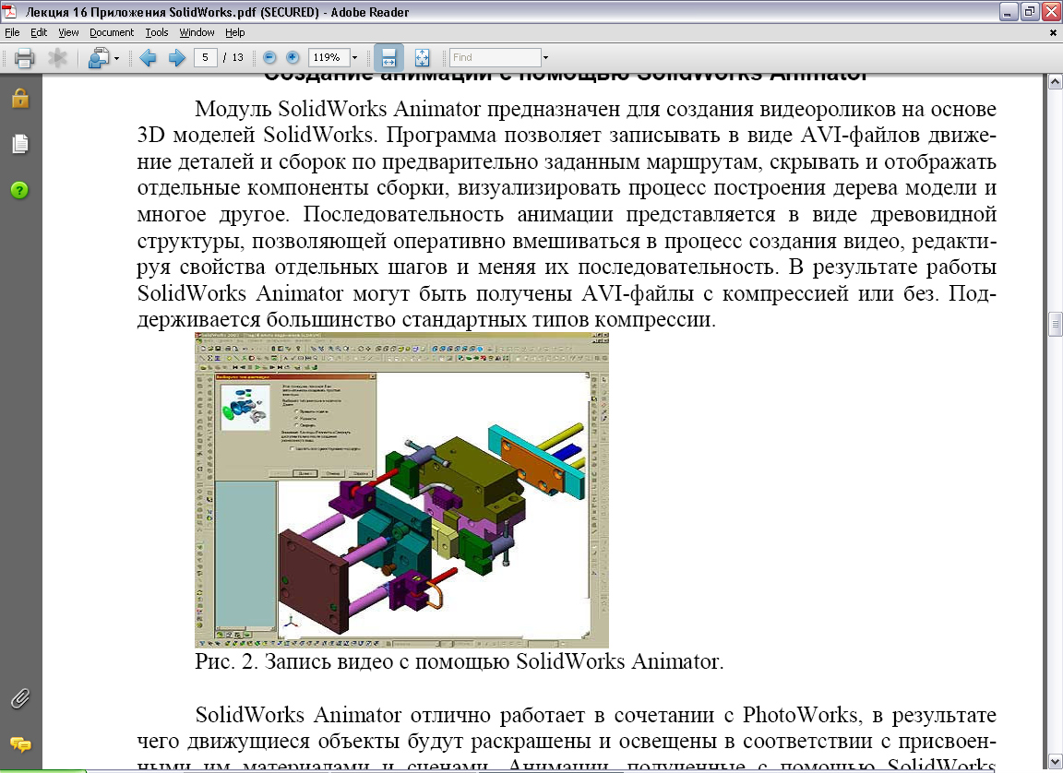
Task: Toggle Fit Page view mode
Action: click(422, 57)
